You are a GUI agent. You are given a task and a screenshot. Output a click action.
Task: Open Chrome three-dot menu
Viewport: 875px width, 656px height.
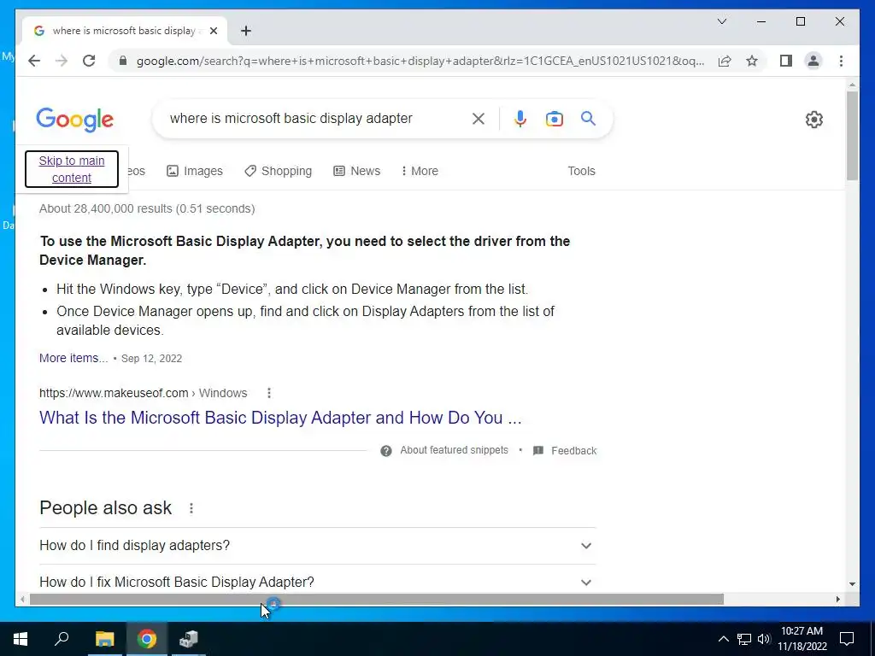point(841,61)
